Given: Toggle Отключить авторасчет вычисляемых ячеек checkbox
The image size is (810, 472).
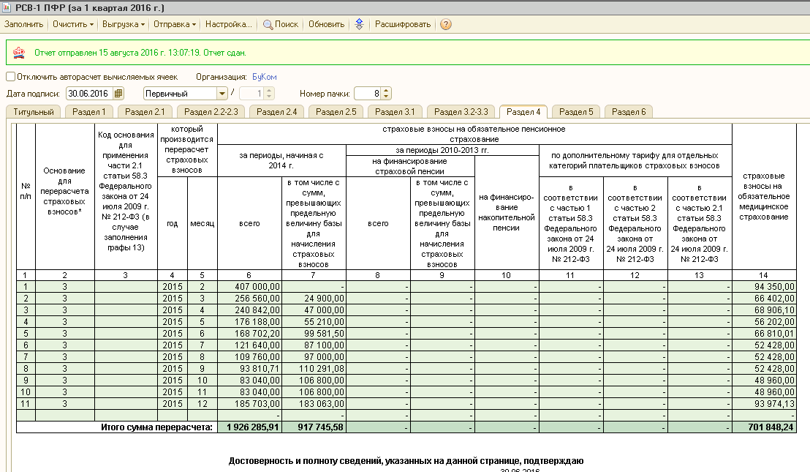Looking at the screenshot, I should (x=10, y=77).
